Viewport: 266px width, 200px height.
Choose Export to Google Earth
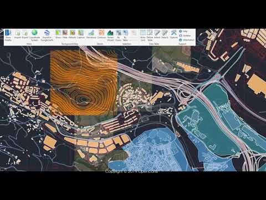pos(47,35)
